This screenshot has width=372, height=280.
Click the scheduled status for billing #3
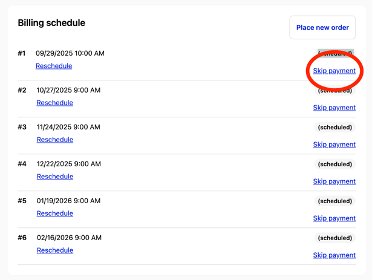click(x=334, y=128)
